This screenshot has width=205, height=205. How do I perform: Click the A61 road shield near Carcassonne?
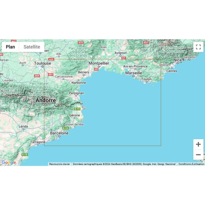(51, 74)
